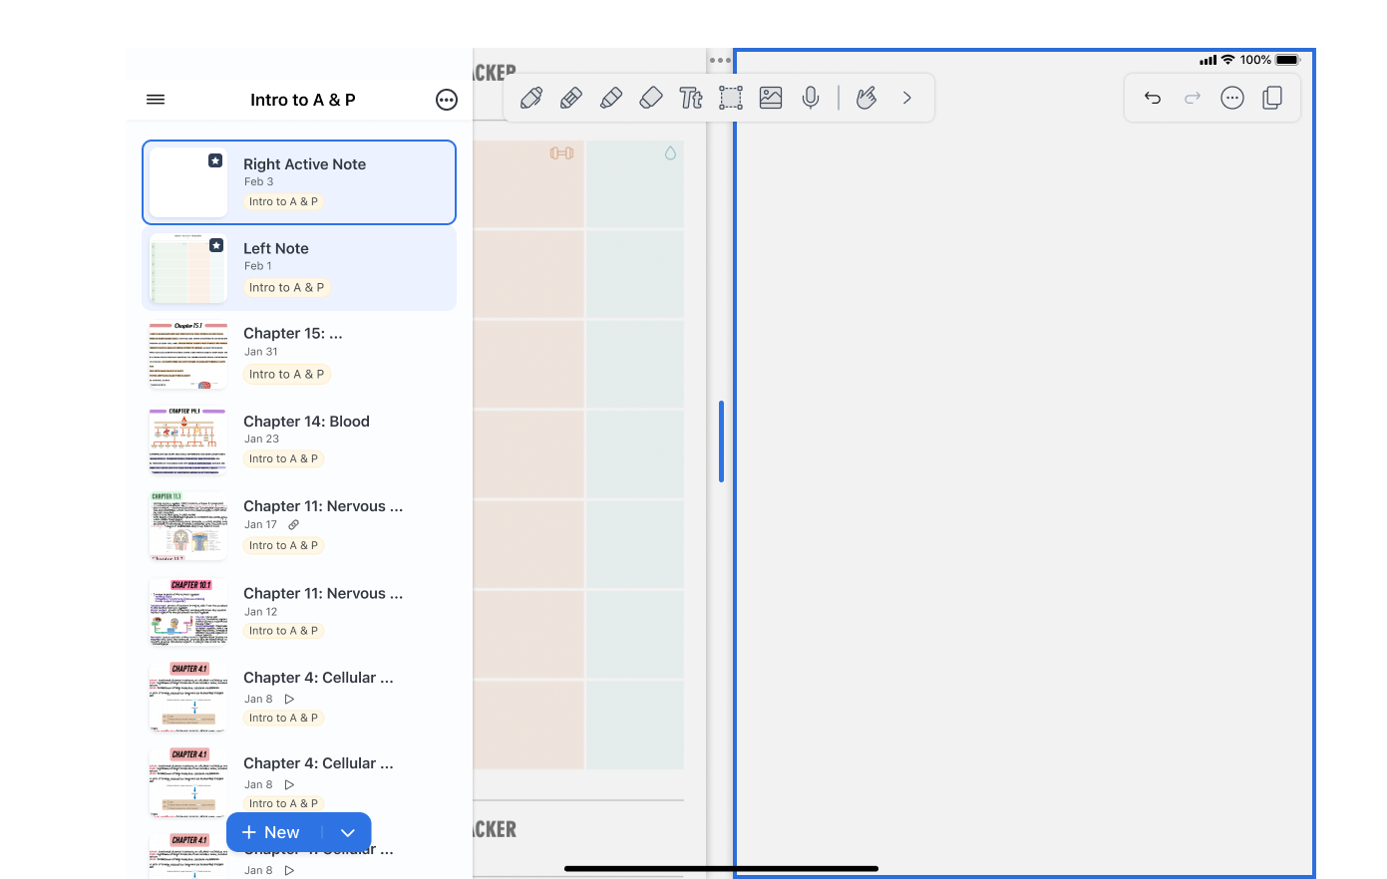Expand toolbar with the right chevron
1387x879 pixels.
(907, 98)
